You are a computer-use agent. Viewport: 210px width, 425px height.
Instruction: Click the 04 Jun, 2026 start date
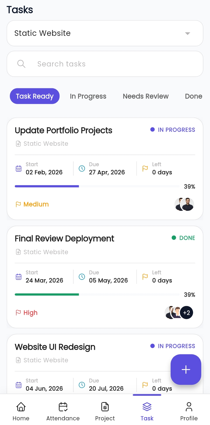point(44,389)
